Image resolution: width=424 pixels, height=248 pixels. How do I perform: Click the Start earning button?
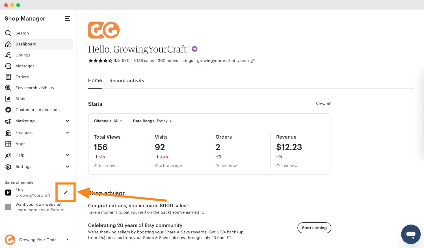pos(314,228)
